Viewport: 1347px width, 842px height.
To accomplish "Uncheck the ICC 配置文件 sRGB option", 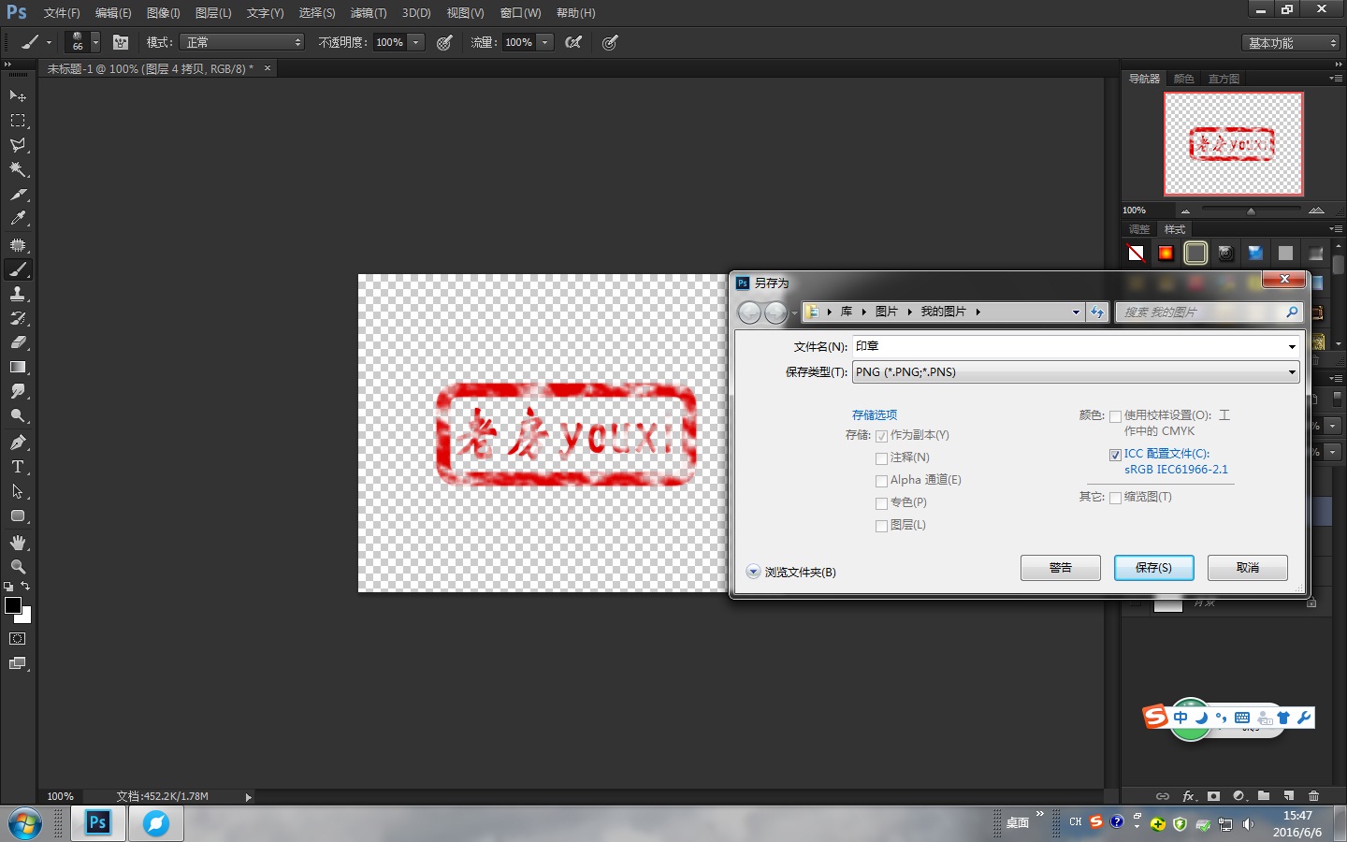I will (1115, 455).
